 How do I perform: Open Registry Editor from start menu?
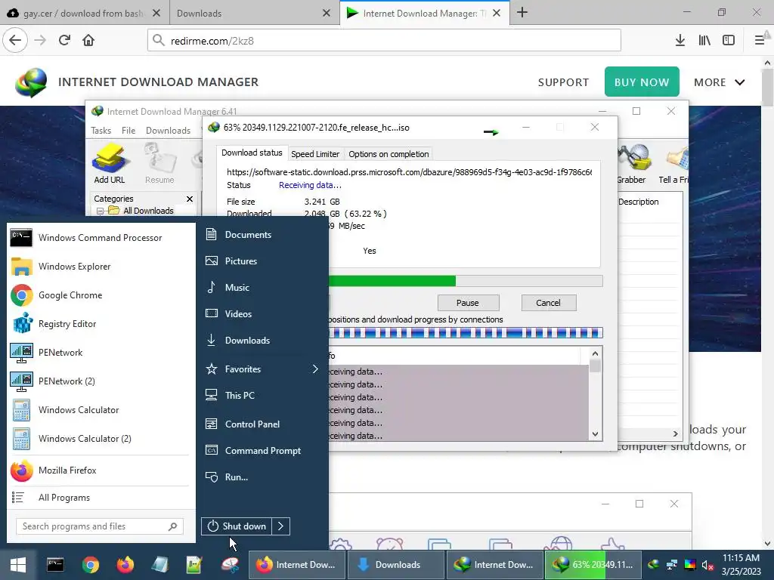(99, 323)
